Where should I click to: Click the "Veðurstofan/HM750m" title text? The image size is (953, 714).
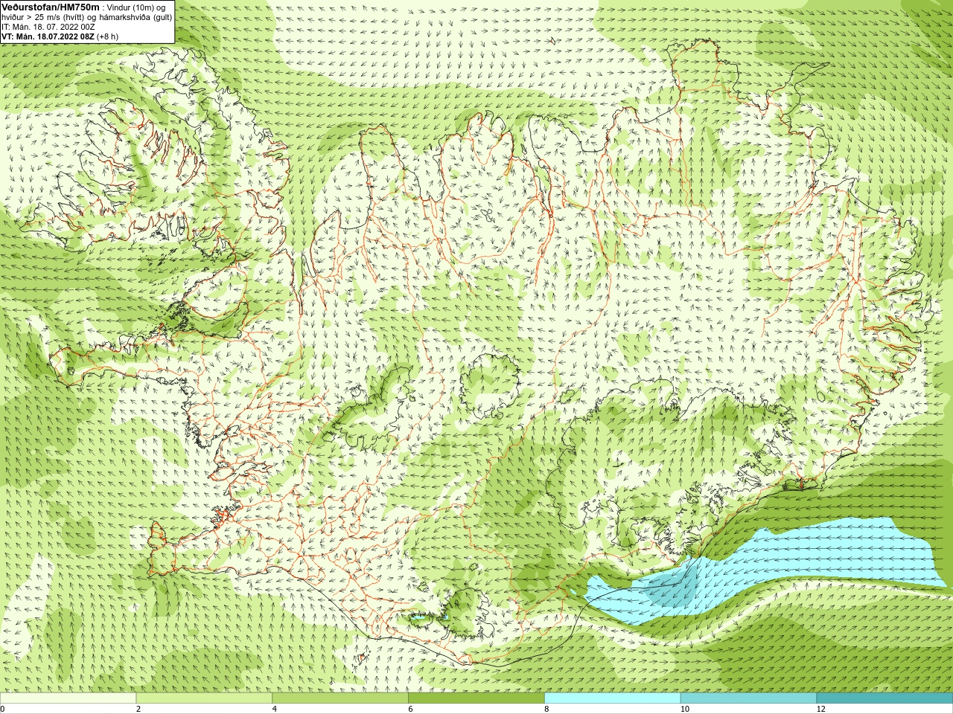click(x=51, y=7)
